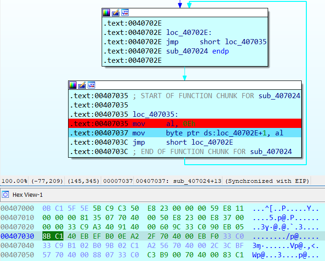Click byte 0E in the 00407030 row
The image size is (325, 261).
pyautogui.click(x=122, y=236)
